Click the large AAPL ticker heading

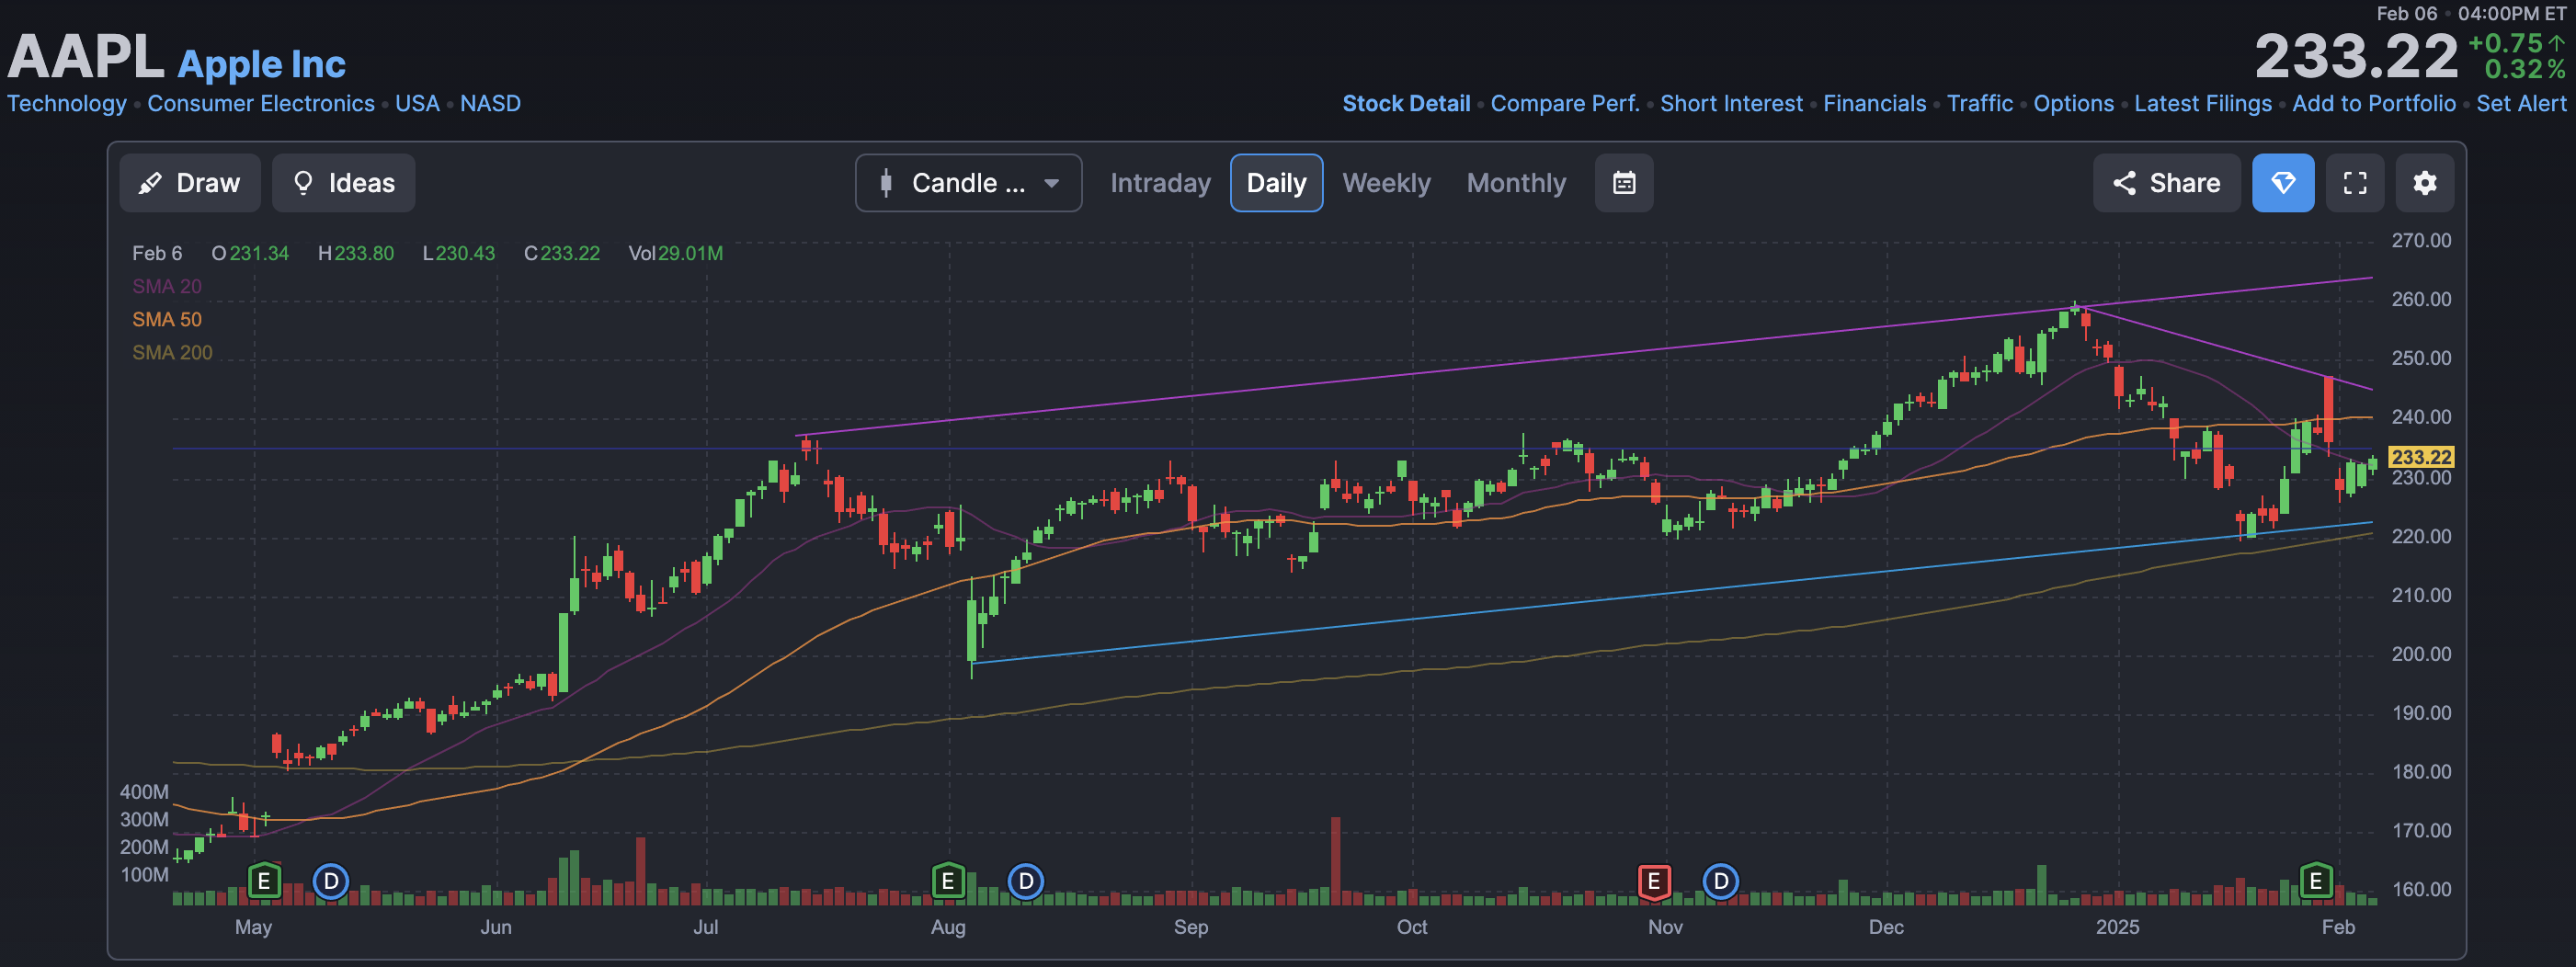[86, 56]
